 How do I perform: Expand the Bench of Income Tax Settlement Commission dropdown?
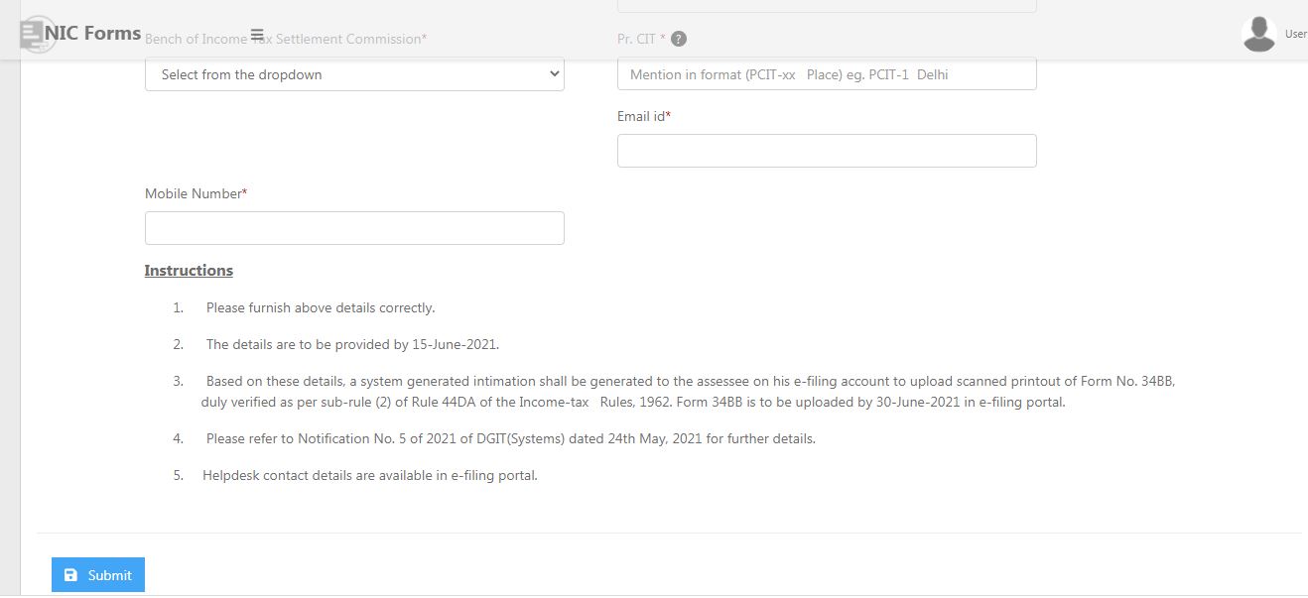click(x=354, y=73)
